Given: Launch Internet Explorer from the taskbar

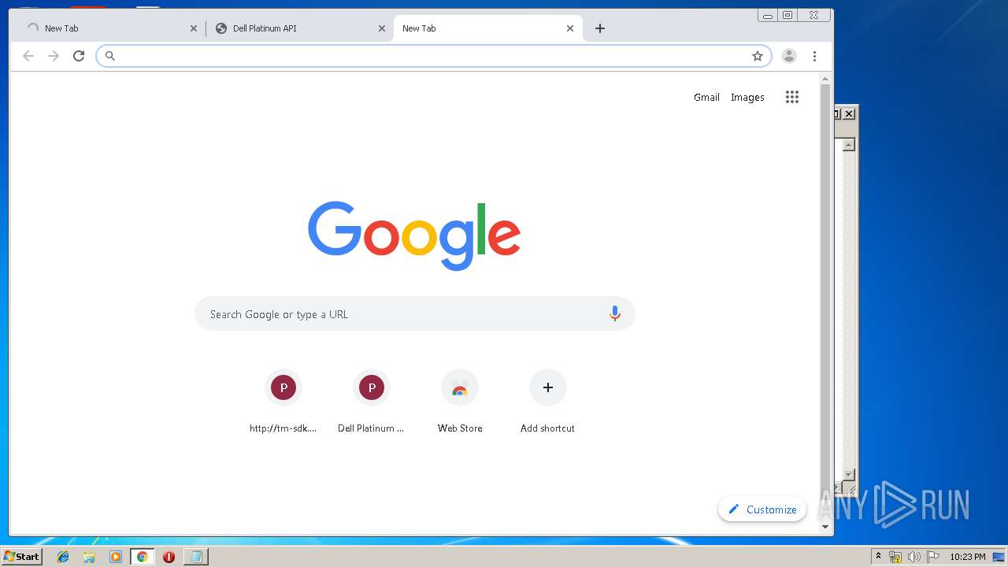Looking at the screenshot, I should point(64,557).
